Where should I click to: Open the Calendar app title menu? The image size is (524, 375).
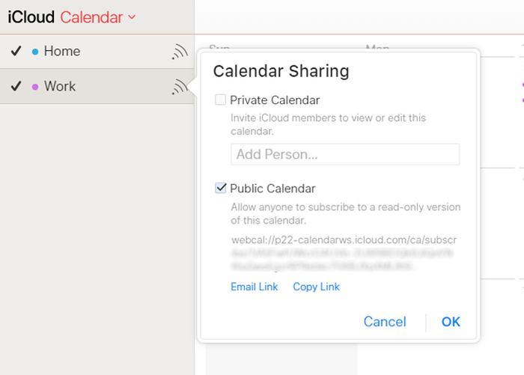pos(91,17)
